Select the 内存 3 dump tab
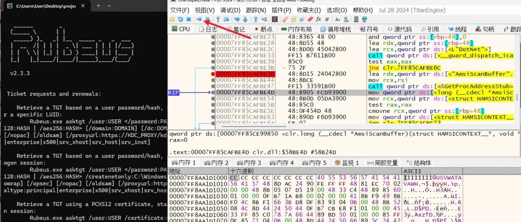The width and height of the screenshot is (521, 222). coord(249,163)
